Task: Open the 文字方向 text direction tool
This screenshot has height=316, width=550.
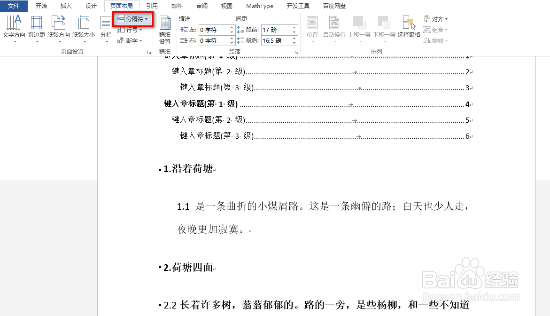Action: (x=14, y=29)
